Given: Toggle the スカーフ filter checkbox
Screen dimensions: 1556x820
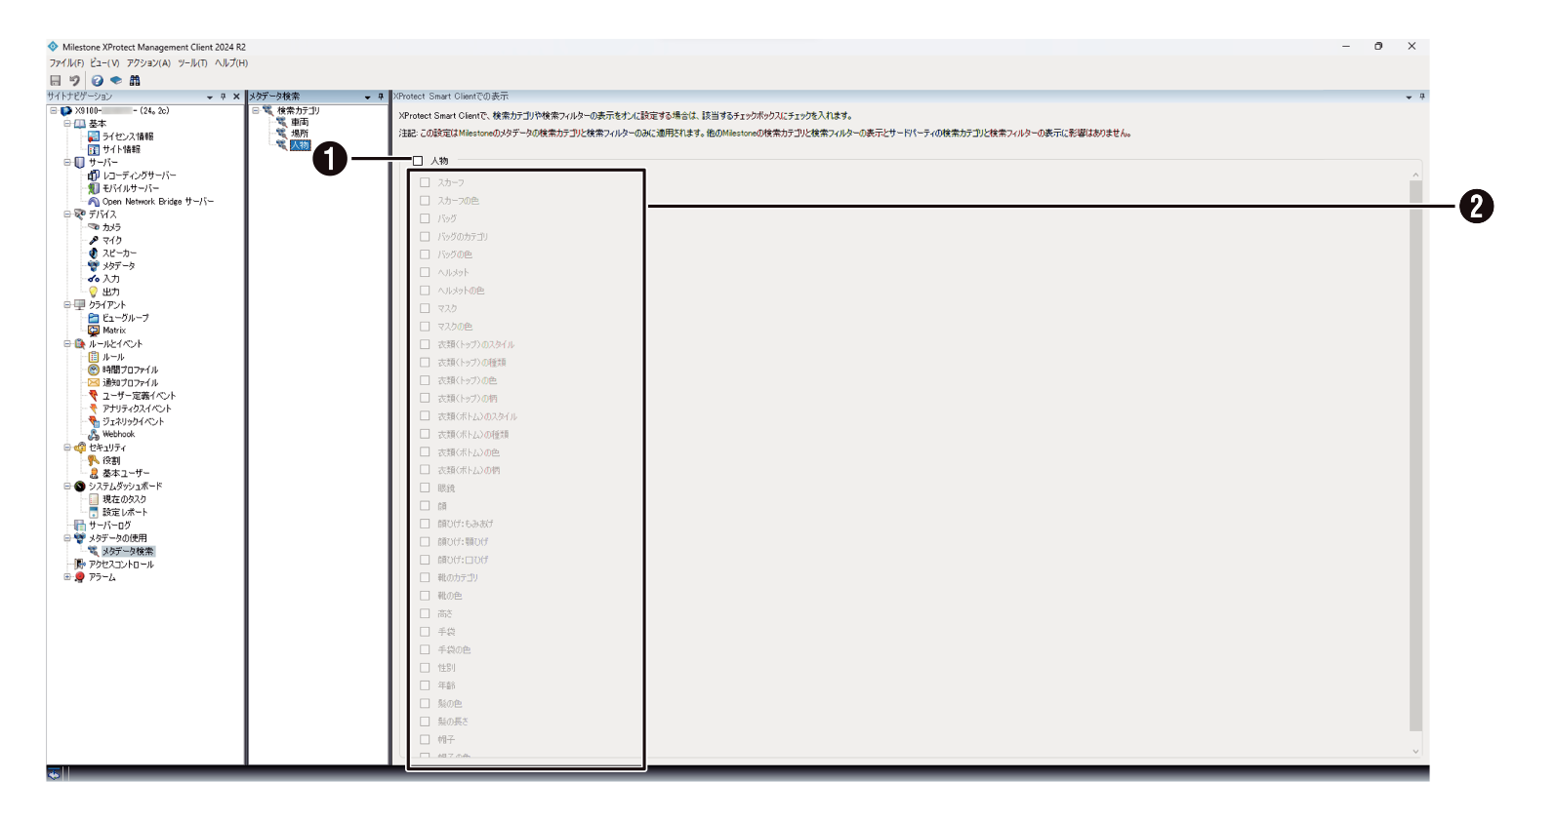Looking at the screenshot, I should 425,182.
